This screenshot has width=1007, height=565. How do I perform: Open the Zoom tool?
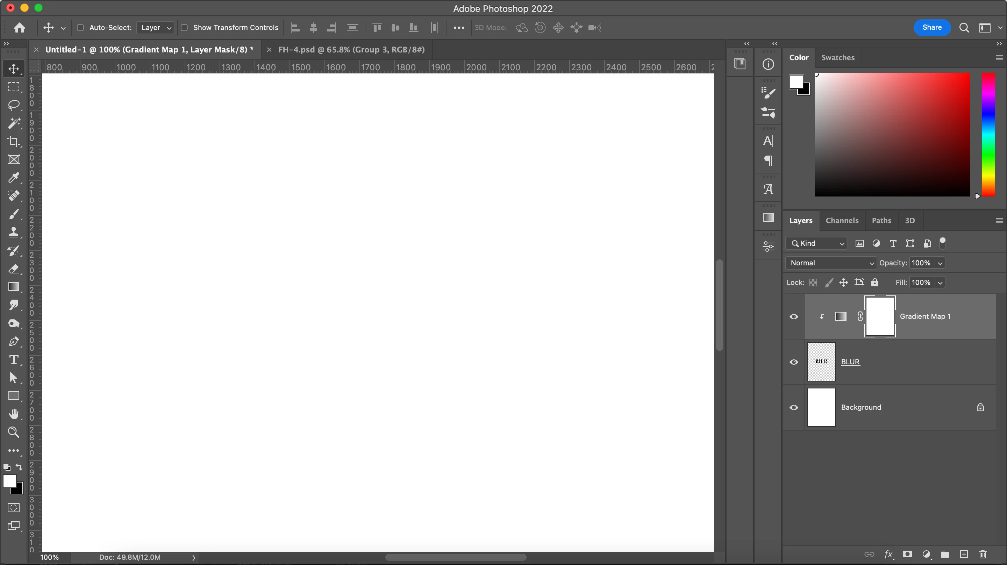pyautogui.click(x=14, y=432)
